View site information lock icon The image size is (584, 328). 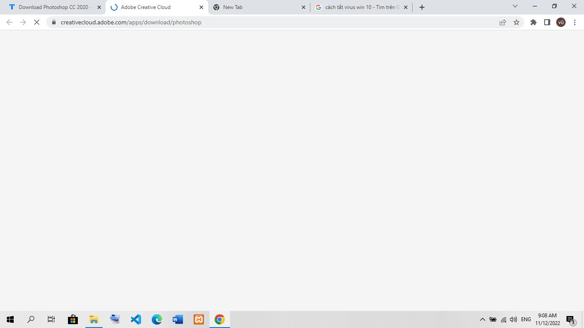pos(54,22)
